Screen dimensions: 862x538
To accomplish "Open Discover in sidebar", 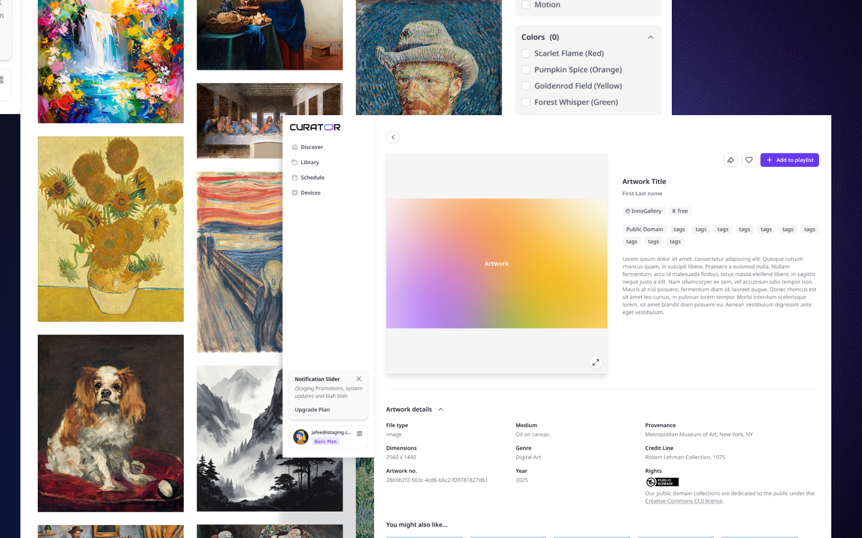I will (x=312, y=147).
